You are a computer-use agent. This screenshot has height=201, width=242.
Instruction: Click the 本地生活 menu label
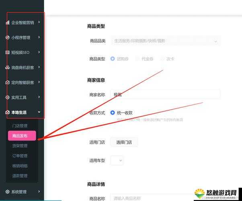pyautogui.click(x=19, y=112)
